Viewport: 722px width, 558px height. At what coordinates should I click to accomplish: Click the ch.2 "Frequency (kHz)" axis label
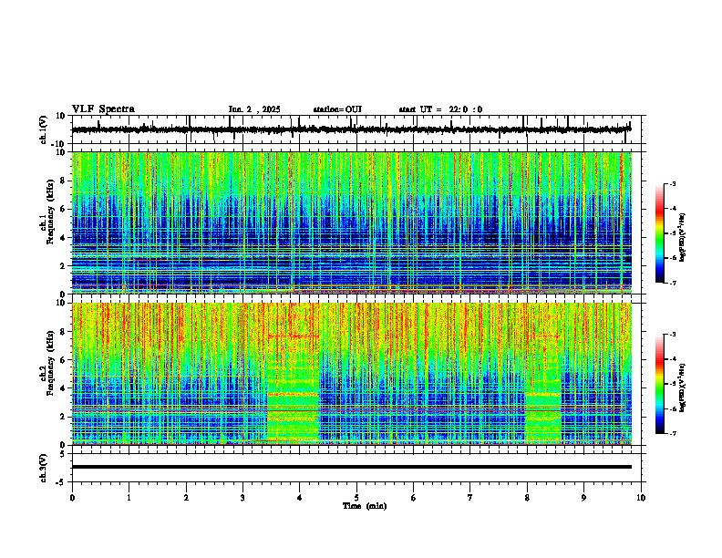click(50, 362)
